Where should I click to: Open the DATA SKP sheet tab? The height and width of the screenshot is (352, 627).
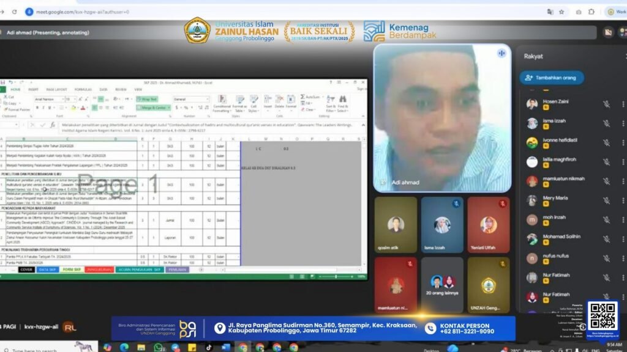pos(46,269)
